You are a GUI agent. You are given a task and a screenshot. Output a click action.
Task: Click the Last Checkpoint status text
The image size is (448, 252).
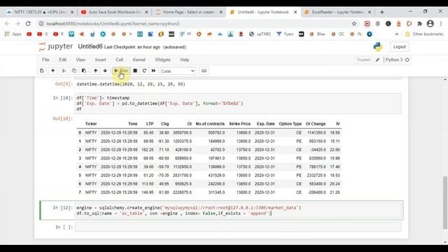click(x=132, y=47)
